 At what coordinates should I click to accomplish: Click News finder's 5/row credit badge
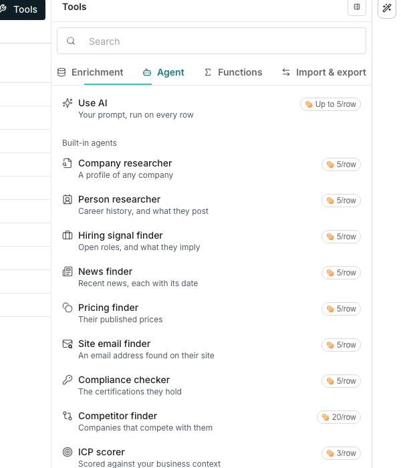coord(341,273)
